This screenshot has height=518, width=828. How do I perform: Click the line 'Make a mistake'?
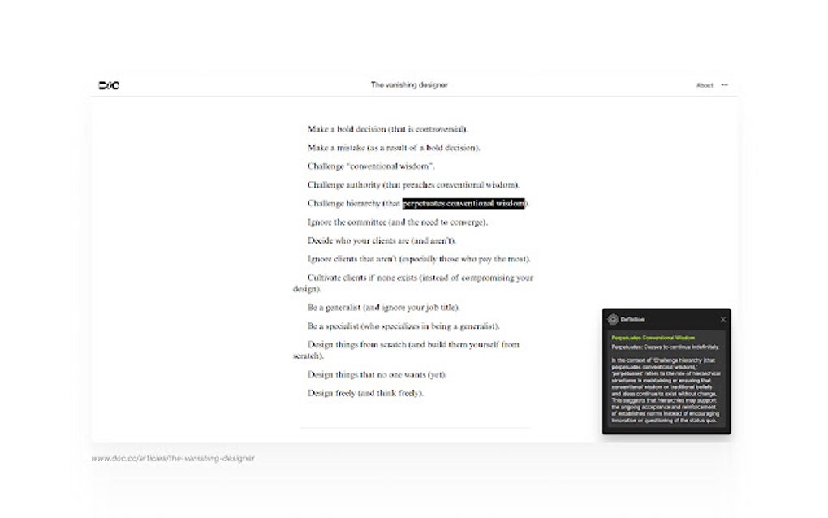coord(394,148)
